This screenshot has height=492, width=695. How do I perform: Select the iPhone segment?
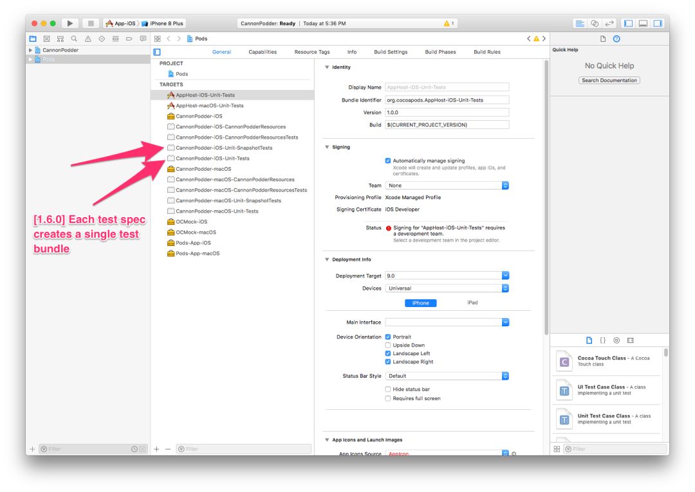(x=421, y=303)
